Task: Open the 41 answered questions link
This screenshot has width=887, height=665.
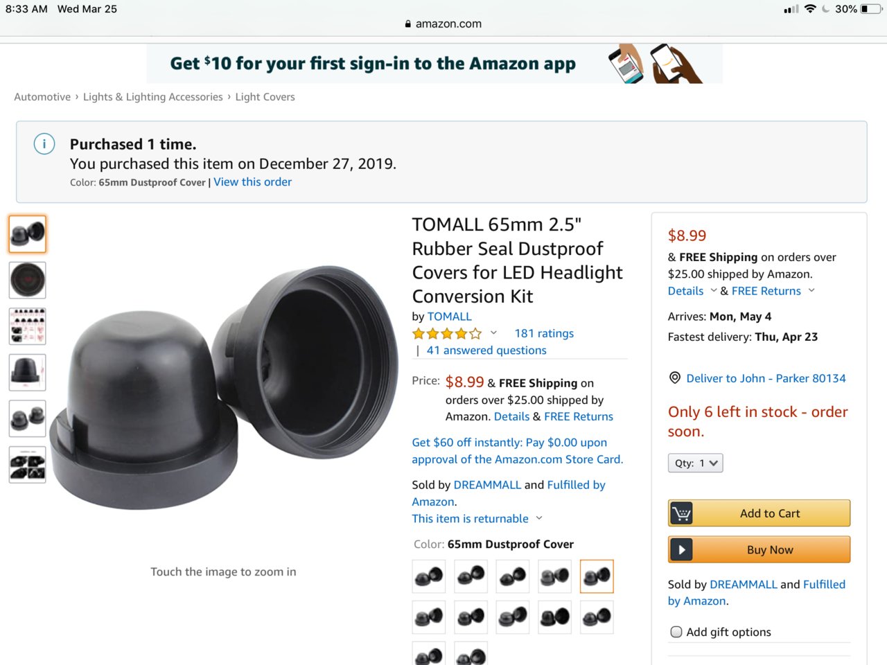Action: point(486,351)
